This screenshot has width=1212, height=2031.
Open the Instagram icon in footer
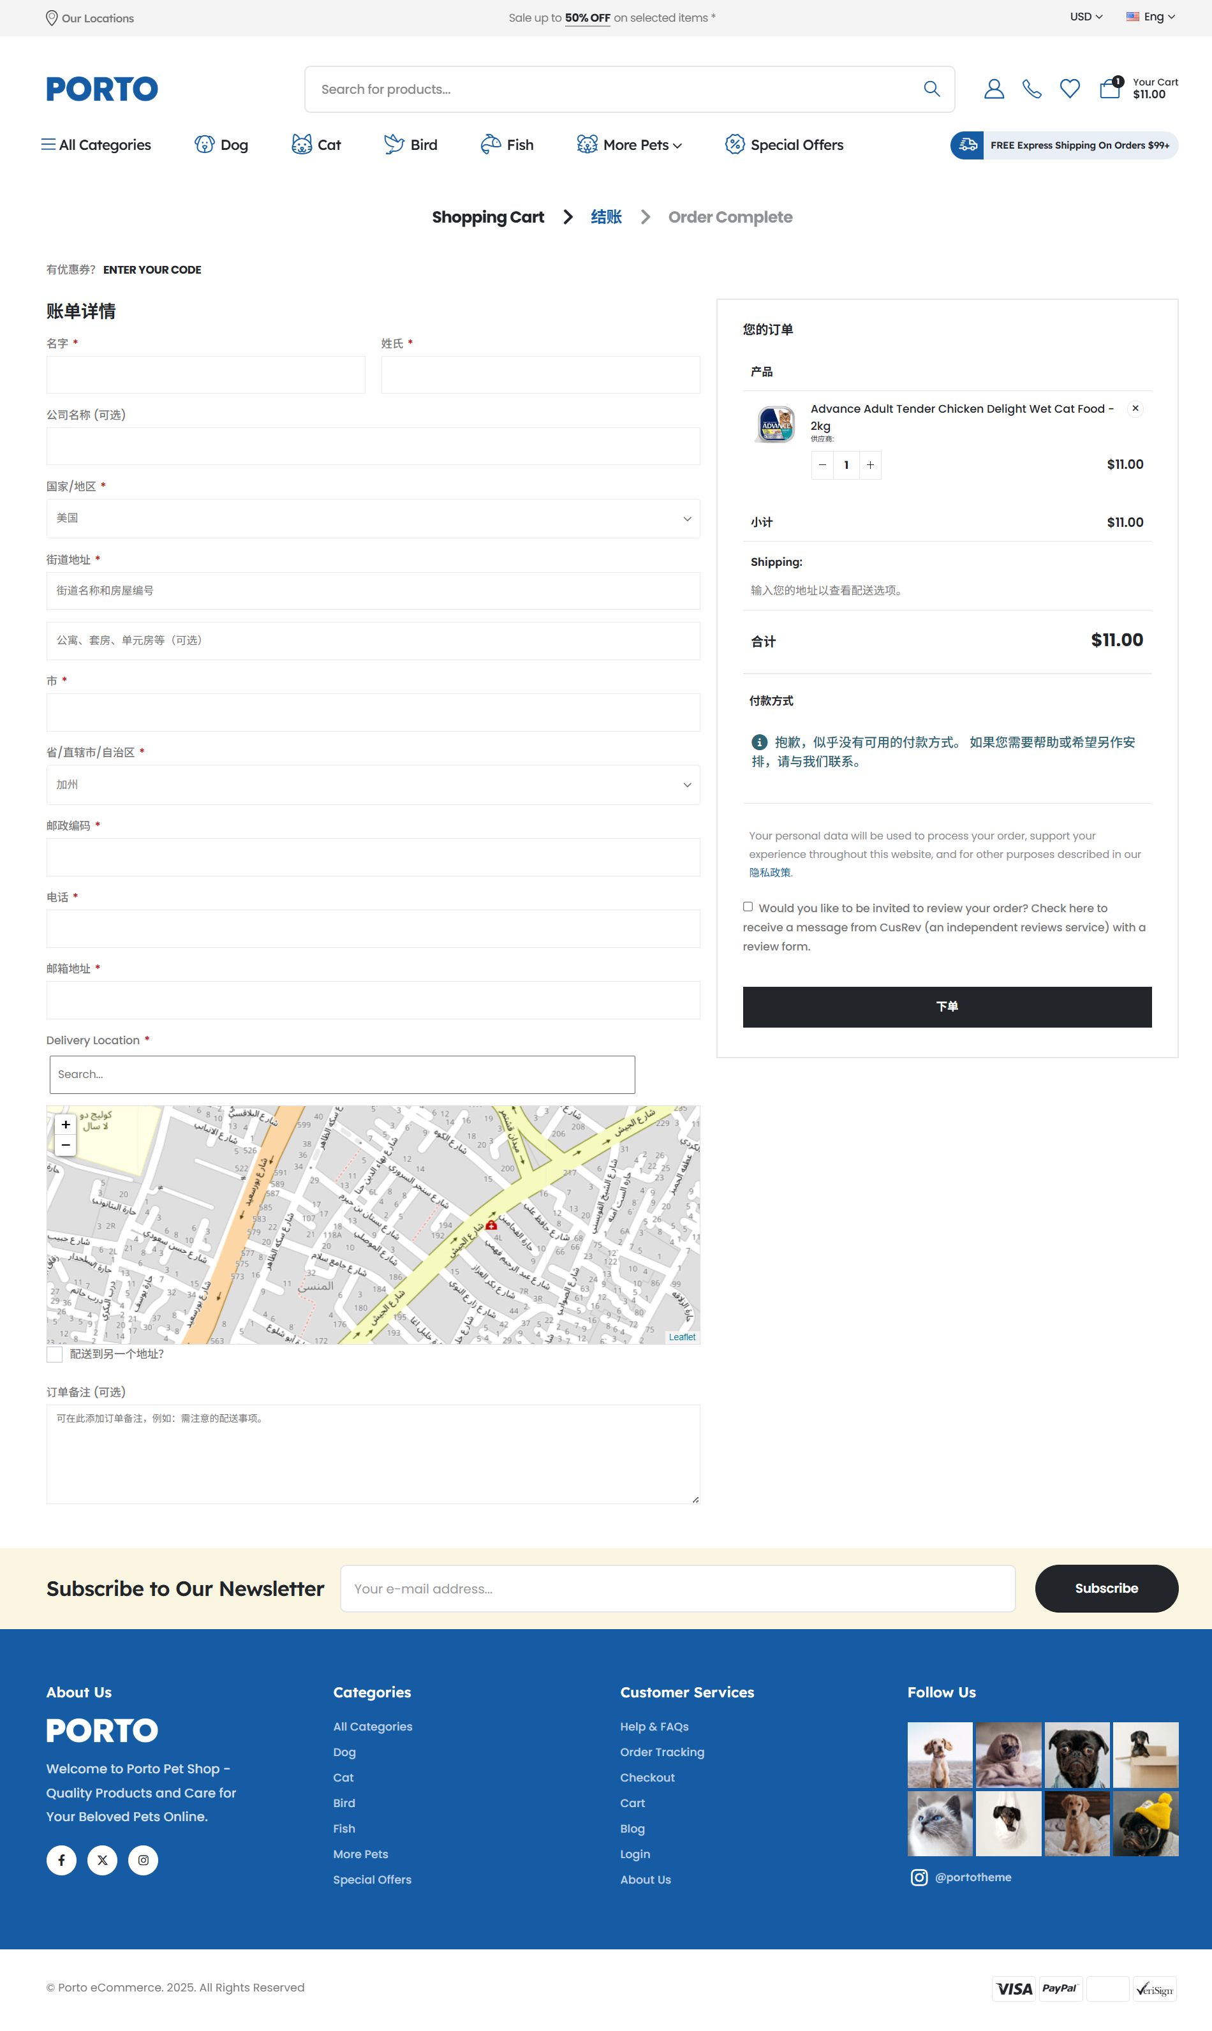click(143, 1860)
